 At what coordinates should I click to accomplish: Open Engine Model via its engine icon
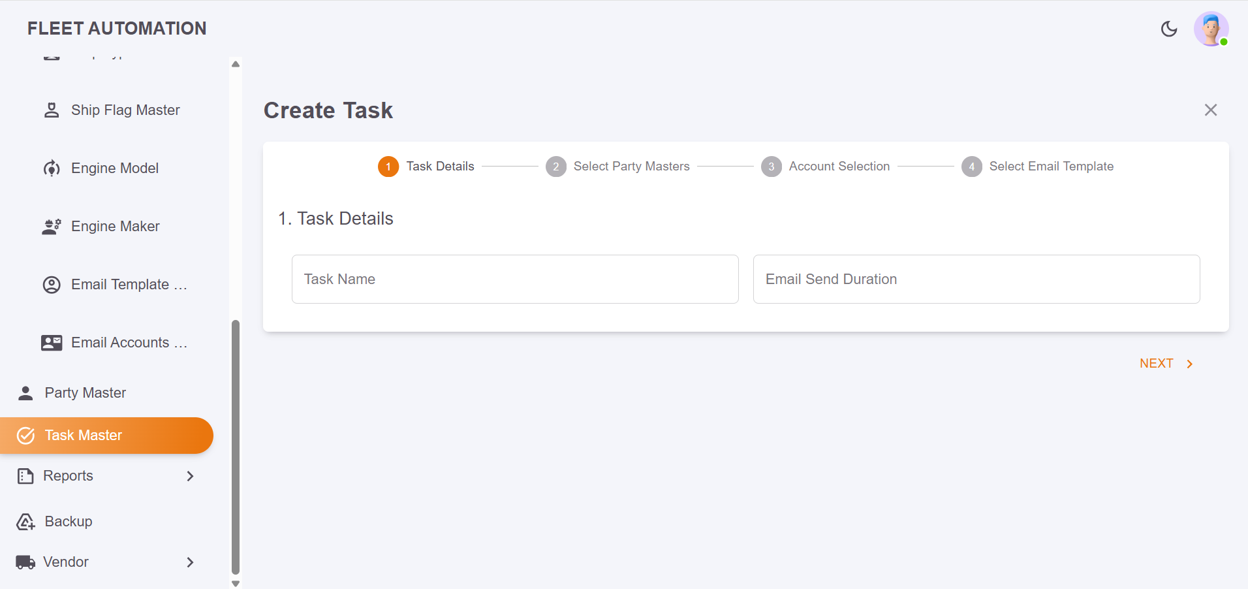coord(52,168)
